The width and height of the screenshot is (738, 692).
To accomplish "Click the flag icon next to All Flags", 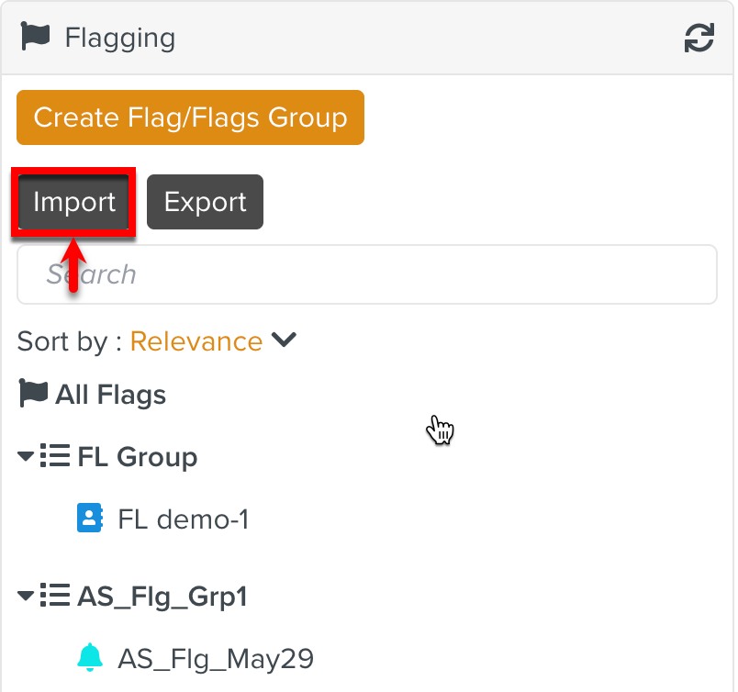I will 33,393.
